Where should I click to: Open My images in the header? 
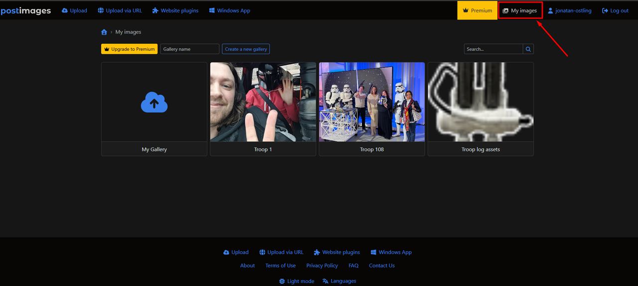520,10
